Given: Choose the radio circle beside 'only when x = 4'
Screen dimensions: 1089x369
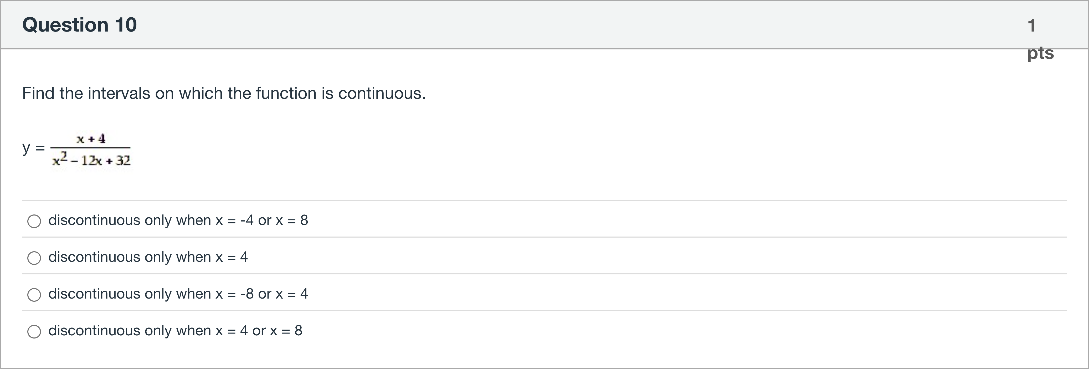Looking at the screenshot, I should pyautogui.click(x=34, y=258).
